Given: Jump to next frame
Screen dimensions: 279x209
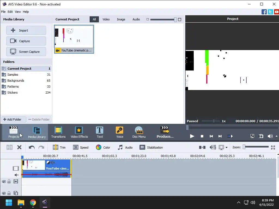Looking at the screenshot, I should [x=220, y=136].
